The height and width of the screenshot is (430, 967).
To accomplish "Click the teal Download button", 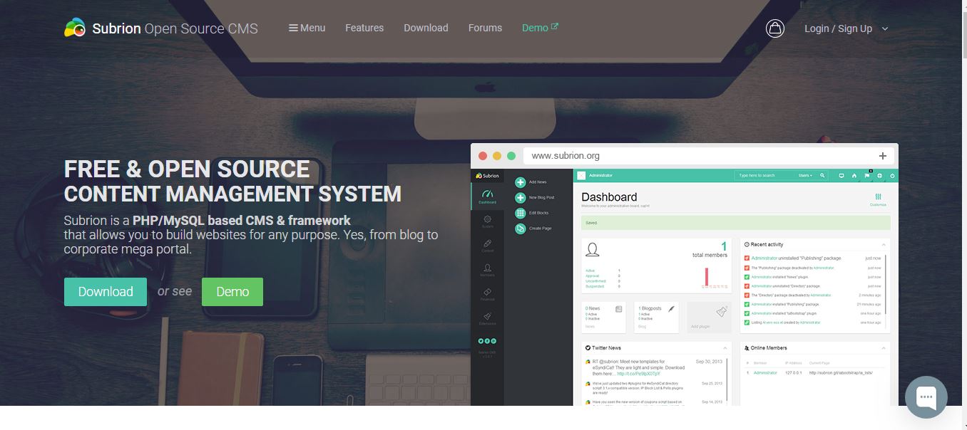I will point(106,292).
